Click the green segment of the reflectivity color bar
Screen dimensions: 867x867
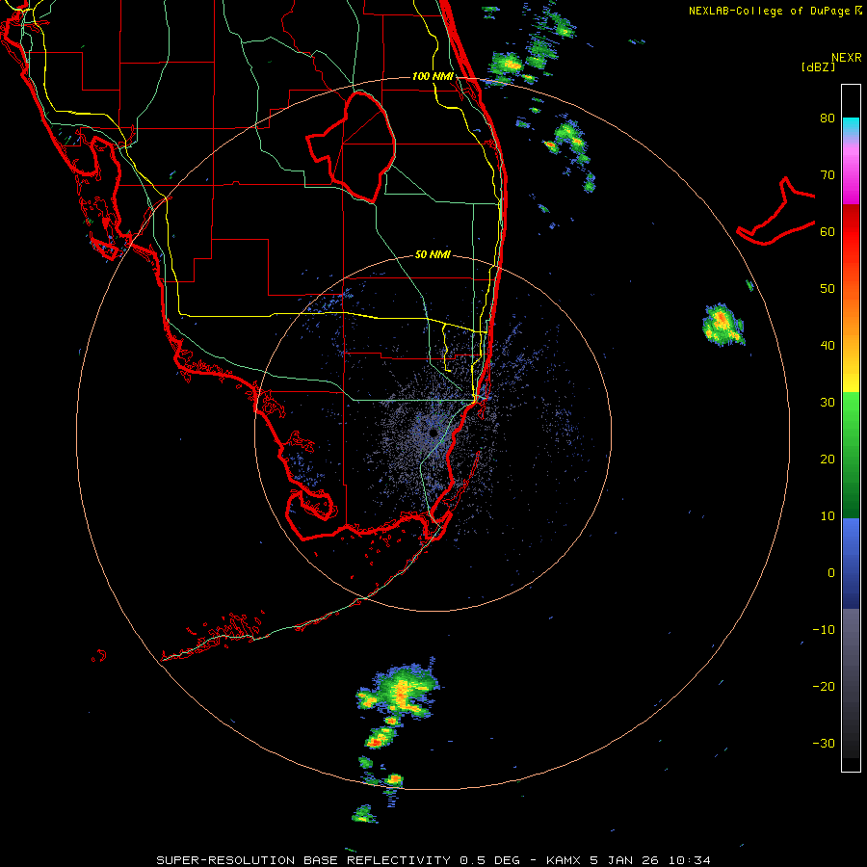click(x=851, y=455)
